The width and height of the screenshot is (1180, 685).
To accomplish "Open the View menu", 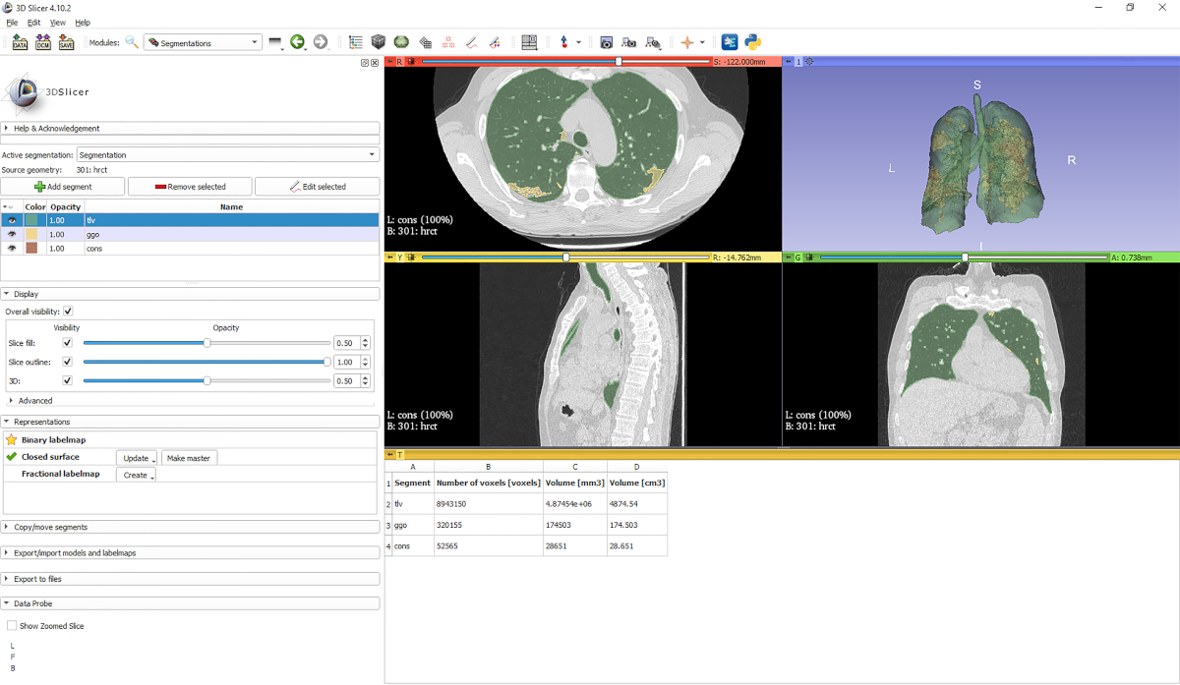I will [58, 23].
